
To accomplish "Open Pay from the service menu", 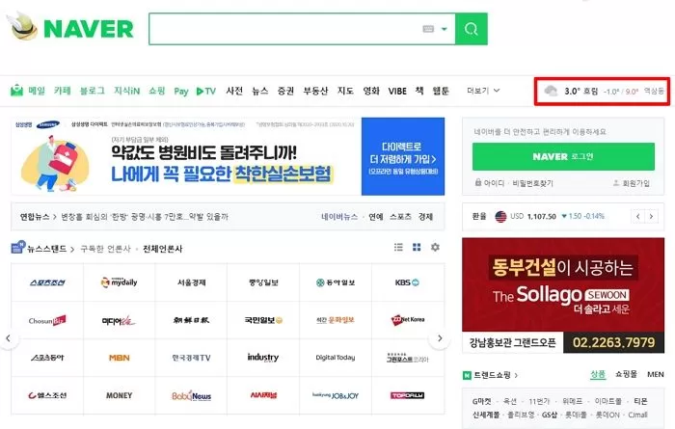I will pos(181,91).
